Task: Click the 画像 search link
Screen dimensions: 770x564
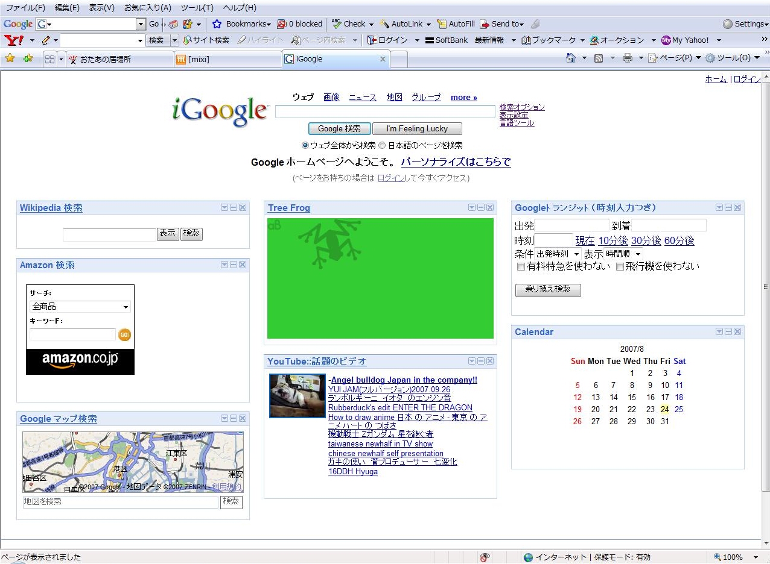Action: pos(331,97)
